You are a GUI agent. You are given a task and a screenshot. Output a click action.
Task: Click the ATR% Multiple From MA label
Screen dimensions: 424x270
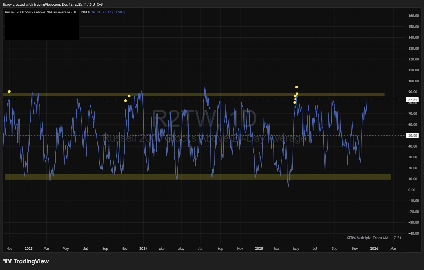367,238
